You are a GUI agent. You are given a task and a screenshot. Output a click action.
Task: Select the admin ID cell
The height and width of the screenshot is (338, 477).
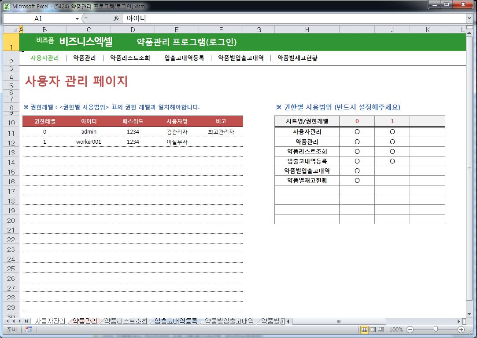coord(89,132)
